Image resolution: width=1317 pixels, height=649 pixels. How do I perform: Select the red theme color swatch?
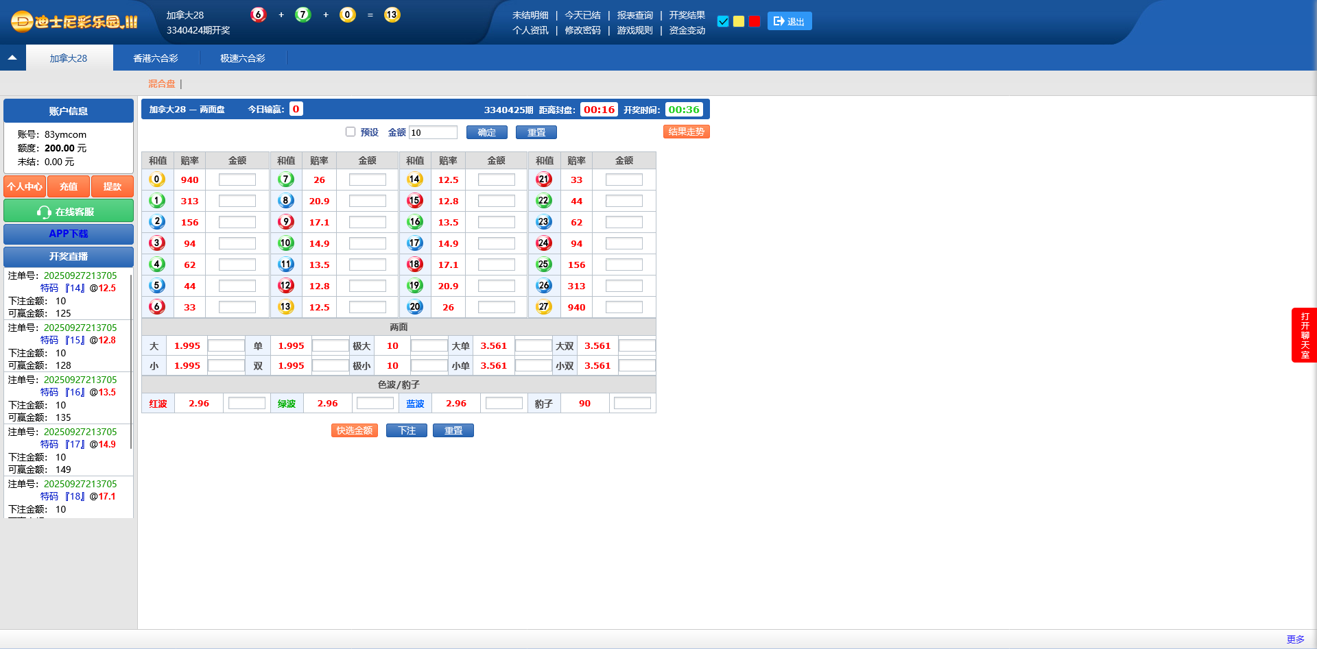755,21
